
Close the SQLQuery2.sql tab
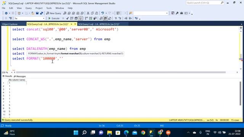pyautogui.click(x=75, y=24)
